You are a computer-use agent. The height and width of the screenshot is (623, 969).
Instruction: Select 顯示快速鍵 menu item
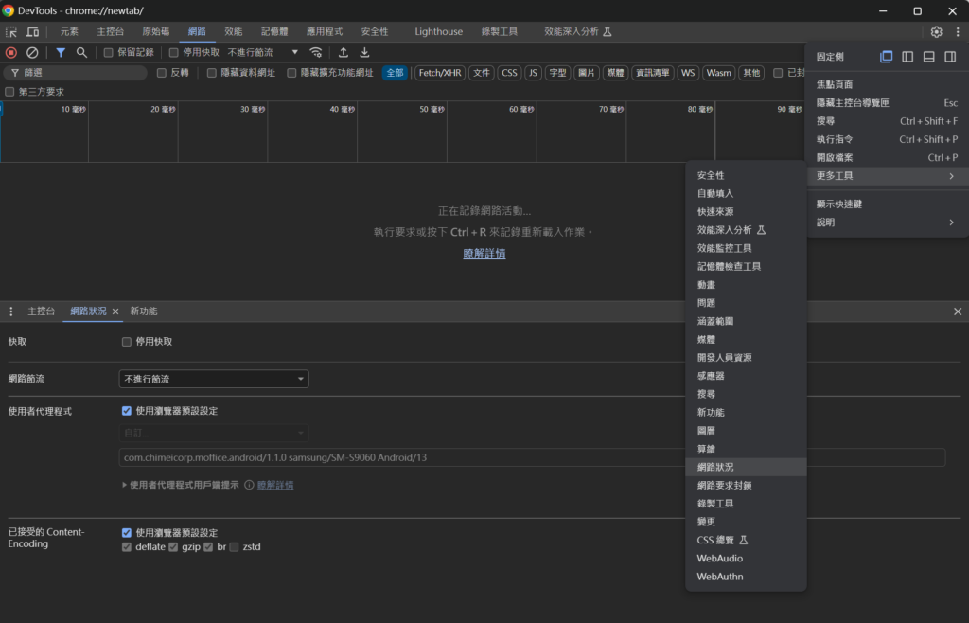(x=886, y=204)
